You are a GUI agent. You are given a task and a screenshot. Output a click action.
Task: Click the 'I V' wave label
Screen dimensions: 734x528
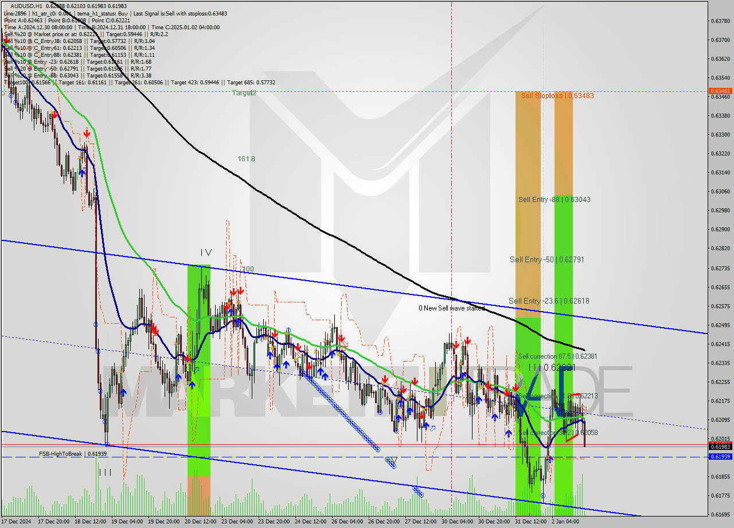[x=206, y=253]
